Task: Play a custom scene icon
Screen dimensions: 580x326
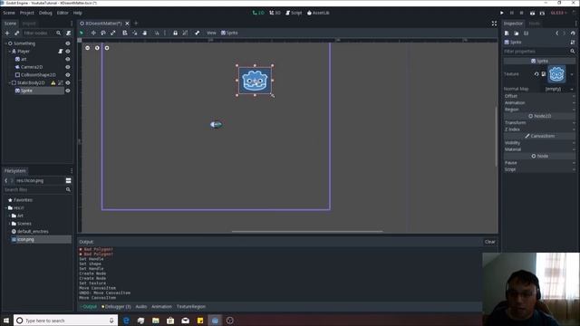Action: pos(542,13)
